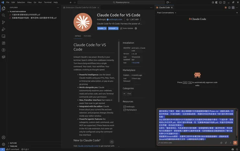Click the slash command icon in chat input
Image resolution: width=240 pixels, height=151 pixels.
coord(230,143)
